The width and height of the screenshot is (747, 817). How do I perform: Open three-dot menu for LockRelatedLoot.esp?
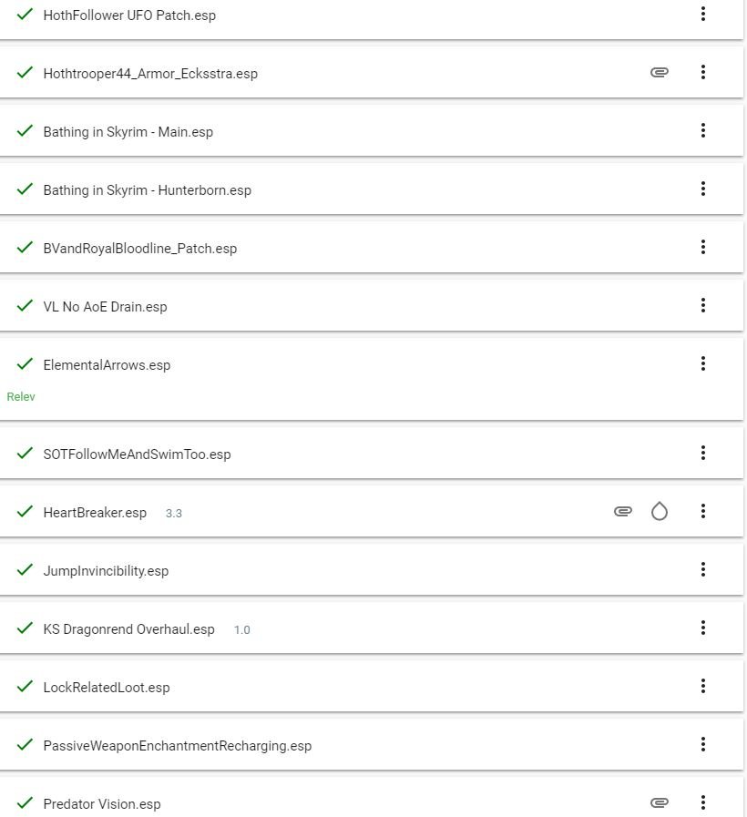(702, 686)
